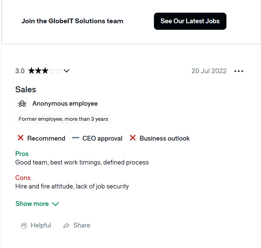This screenshot has width=261, height=248.
Task: Expand review with Show more
Action: click(32, 204)
